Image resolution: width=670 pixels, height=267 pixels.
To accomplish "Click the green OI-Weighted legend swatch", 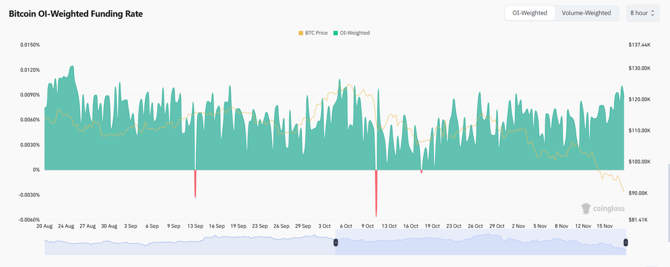I will pyautogui.click(x=336, y=33).
